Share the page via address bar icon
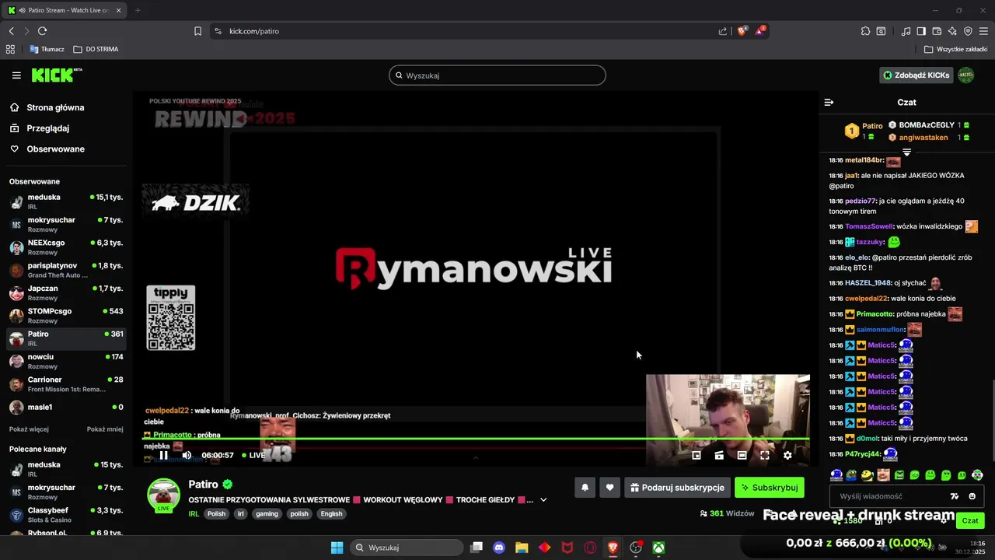 (723, 31)
